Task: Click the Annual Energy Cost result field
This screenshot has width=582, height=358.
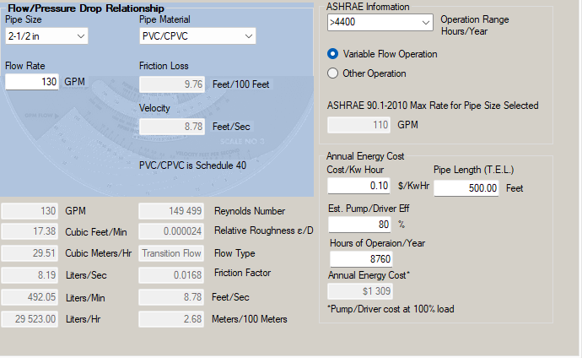Action: pyautogui.click(x=358, y=291)
